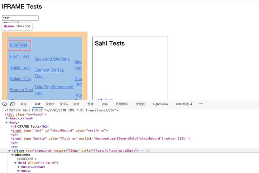Open the 应用程序 tab

[122, 104]
